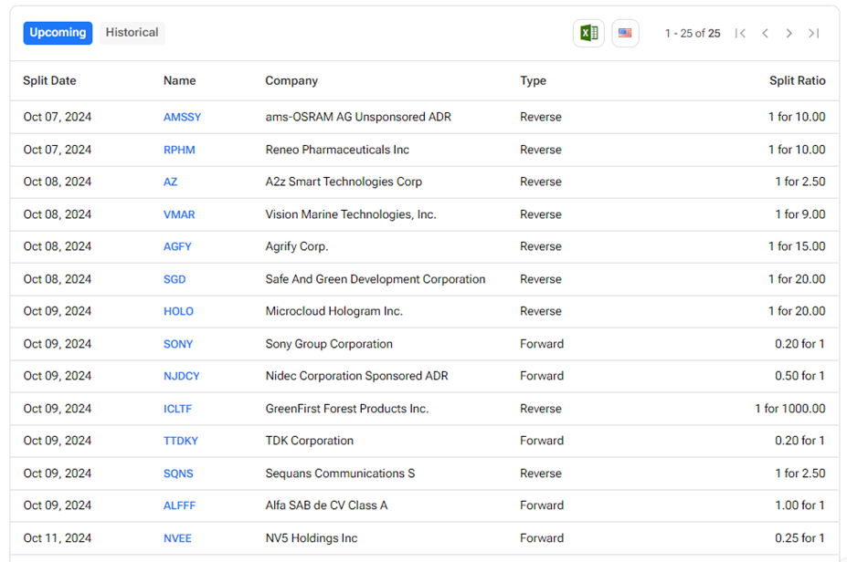Select 'A2z Smart Technologies Corp' company cell
Image resolution: width=847 pixels, height=562 pixels.
[344, 182]
